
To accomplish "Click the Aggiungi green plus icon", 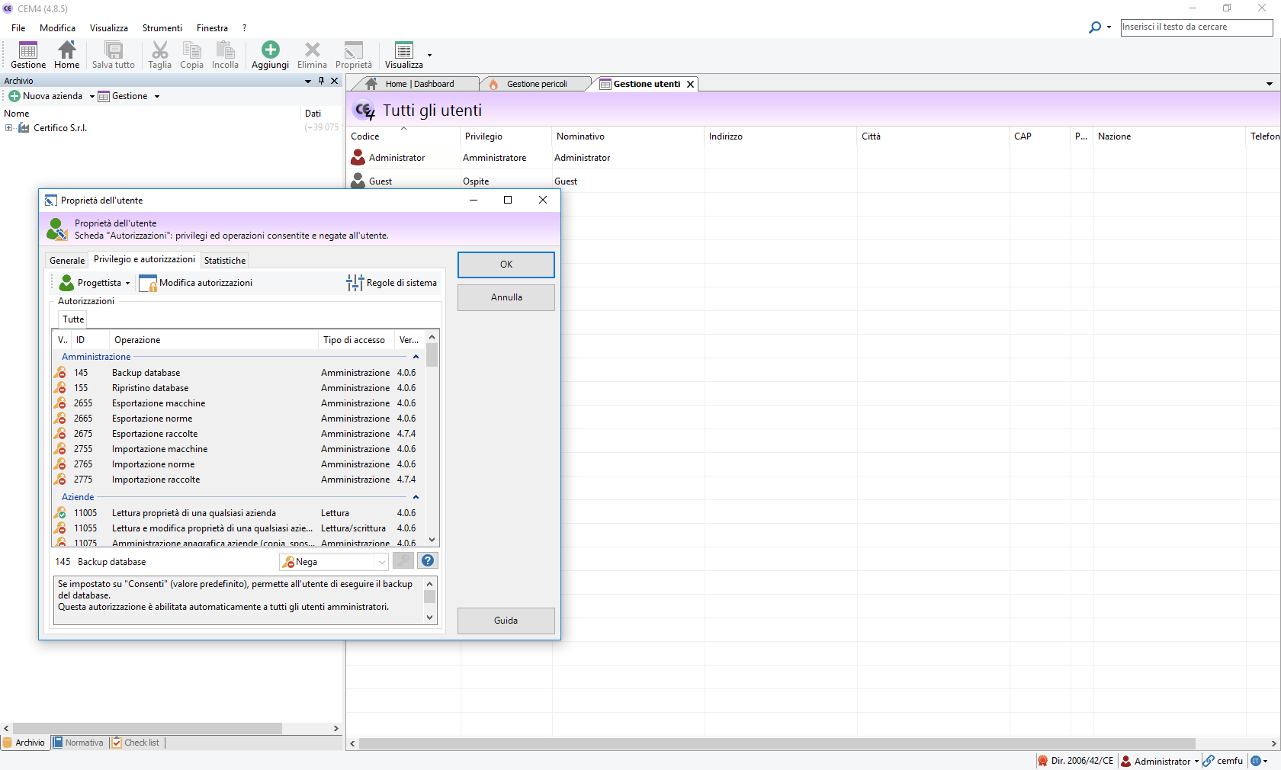I will [x=270, y=50].
